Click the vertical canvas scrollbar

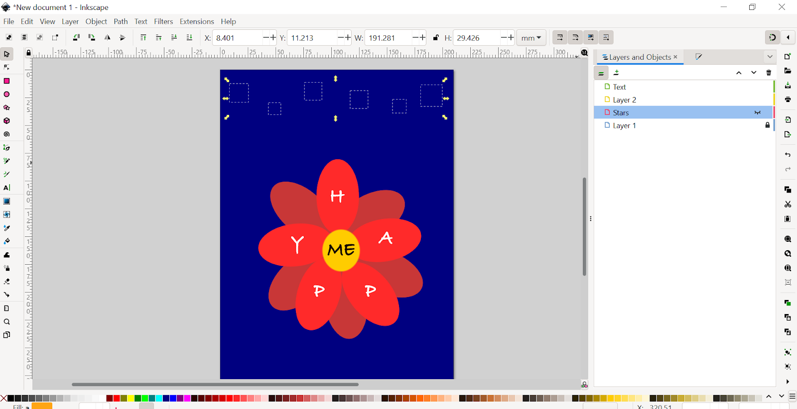pos(584,226)
